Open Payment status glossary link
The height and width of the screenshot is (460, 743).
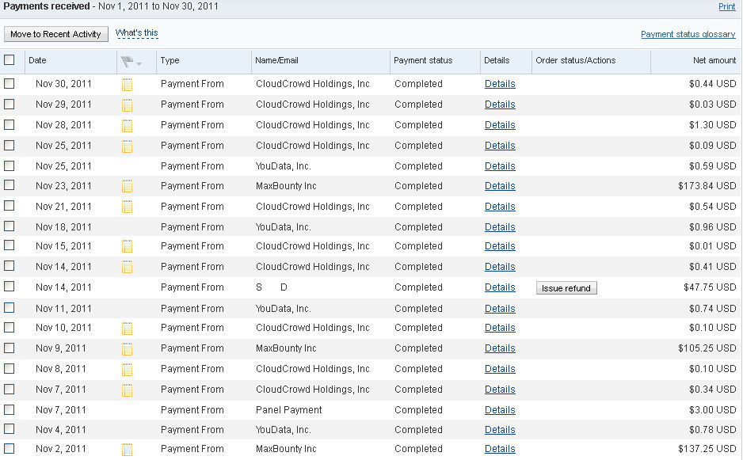click(x=688, y=34)
